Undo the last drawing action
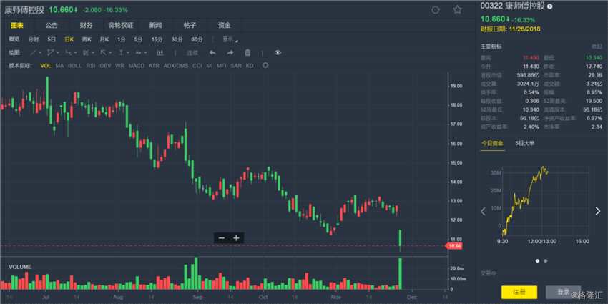The width and height of the screenshot is (608, 304). point(212,53)
